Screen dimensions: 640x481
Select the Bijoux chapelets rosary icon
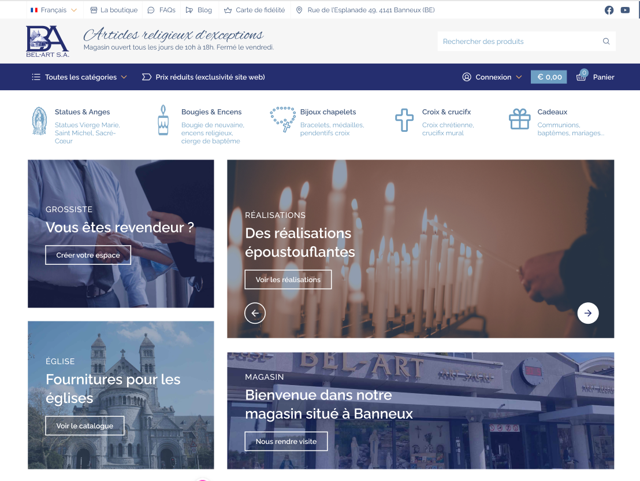[282, 119]
